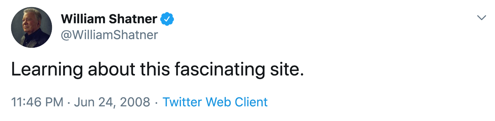Click the word Twitter in source link
Screen dimensions: 495x121
click(183, 102)
